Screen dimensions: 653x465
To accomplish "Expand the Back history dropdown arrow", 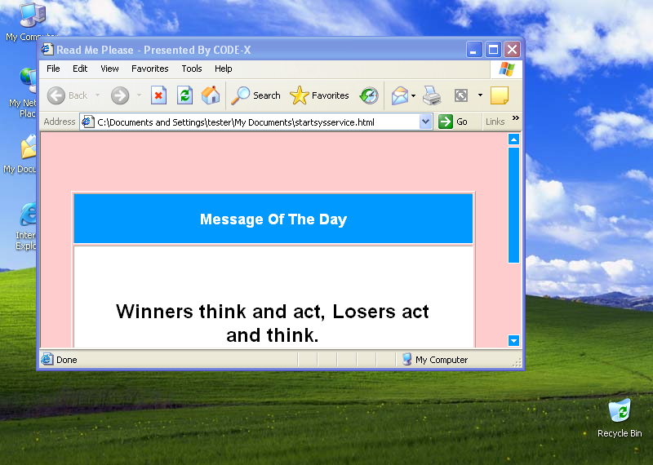I will pos(97,95).
